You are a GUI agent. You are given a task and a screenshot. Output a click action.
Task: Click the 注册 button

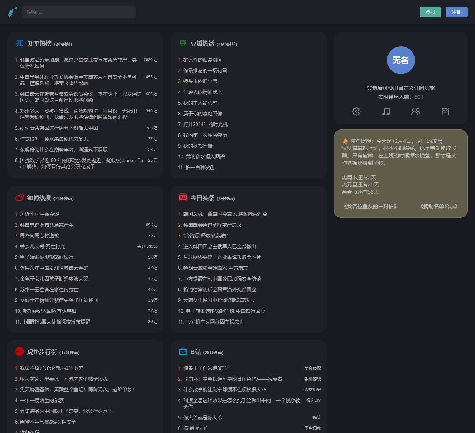point(456,12)
